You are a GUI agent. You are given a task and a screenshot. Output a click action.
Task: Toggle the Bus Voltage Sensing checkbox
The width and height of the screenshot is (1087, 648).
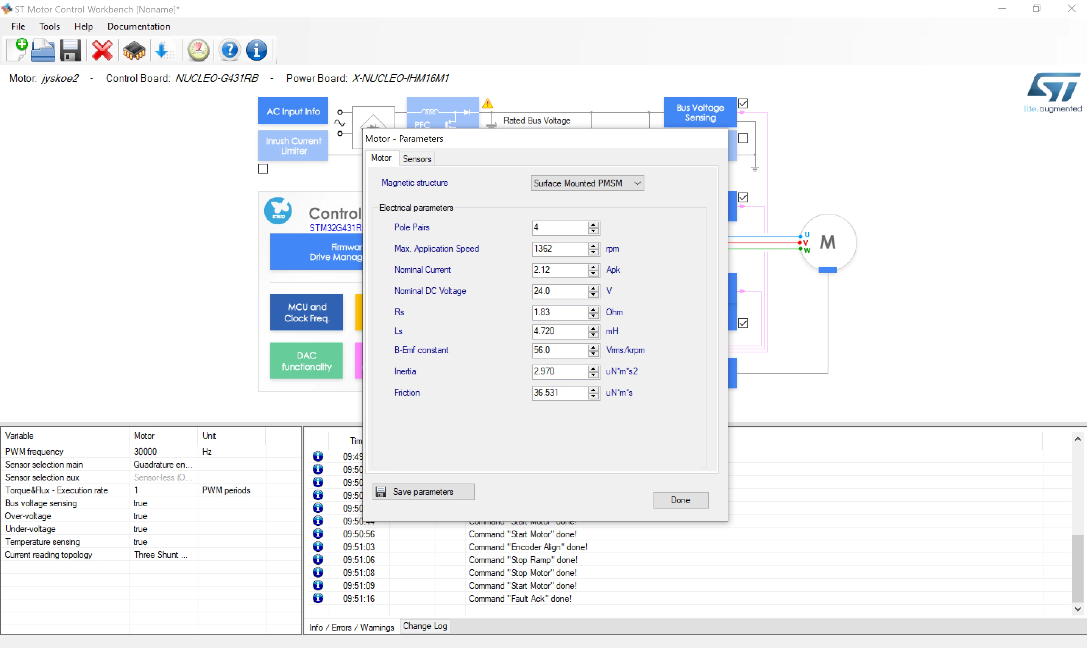click(743, 103)
